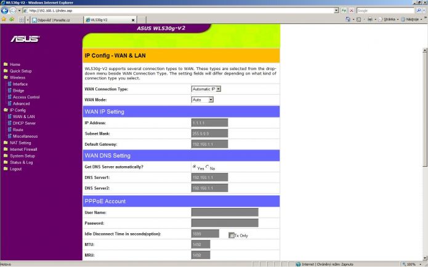
Task: Click the RSS feeds icon
Action: point(358,20)
